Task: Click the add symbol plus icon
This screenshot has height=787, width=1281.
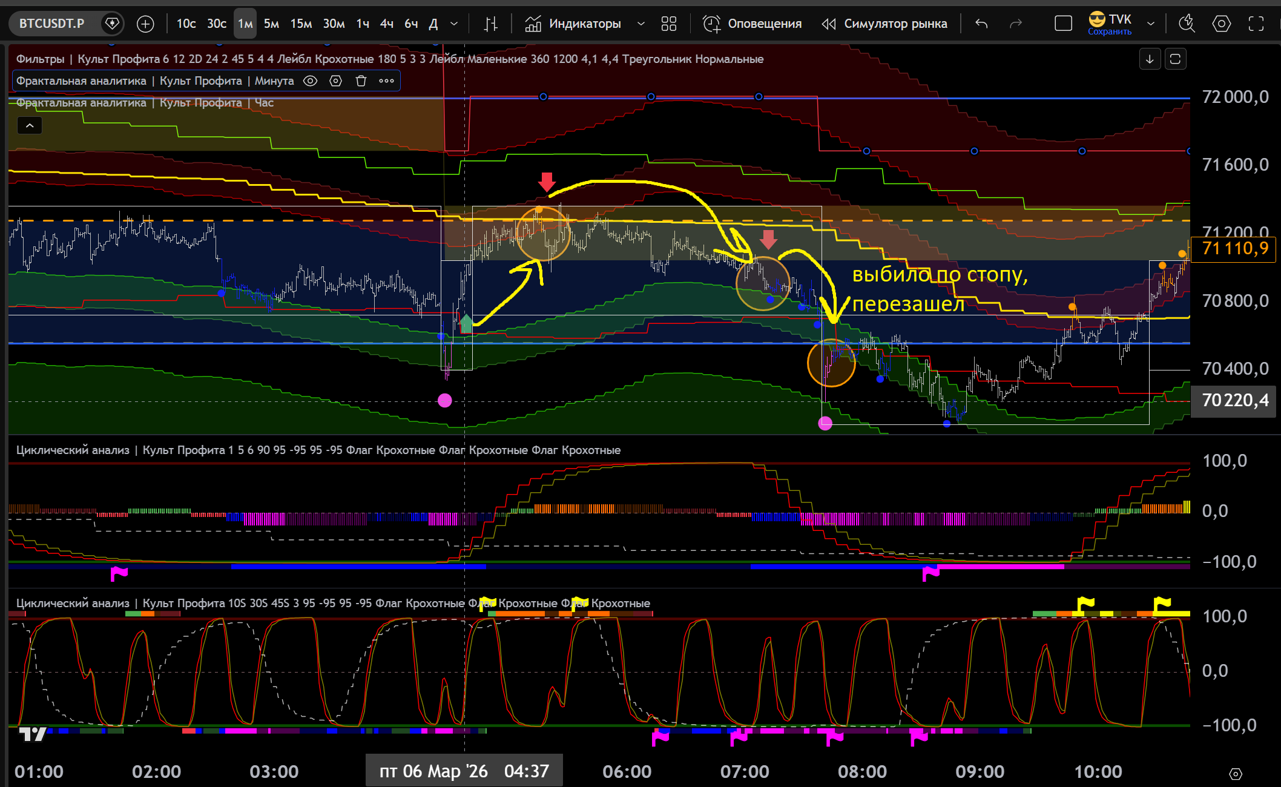Action: (x=145, y=24)
